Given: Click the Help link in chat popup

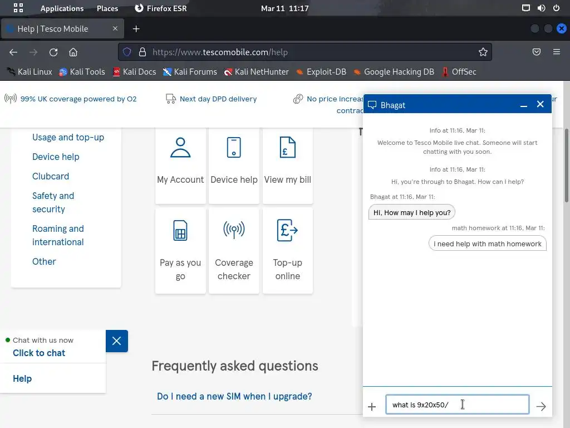Looking at the screenshot, I should tap(22, 378).
